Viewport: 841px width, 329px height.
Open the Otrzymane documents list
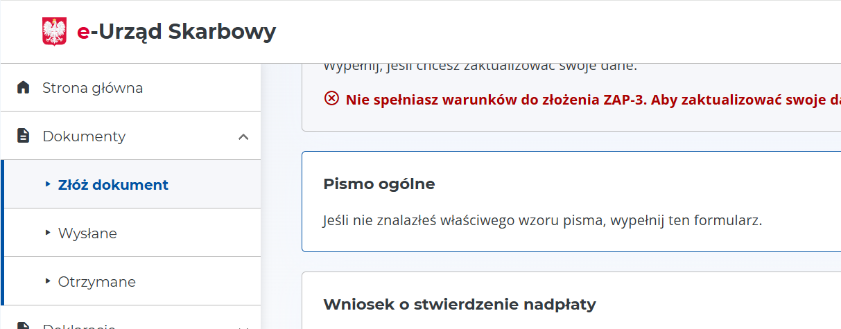[x=97, y=282]
